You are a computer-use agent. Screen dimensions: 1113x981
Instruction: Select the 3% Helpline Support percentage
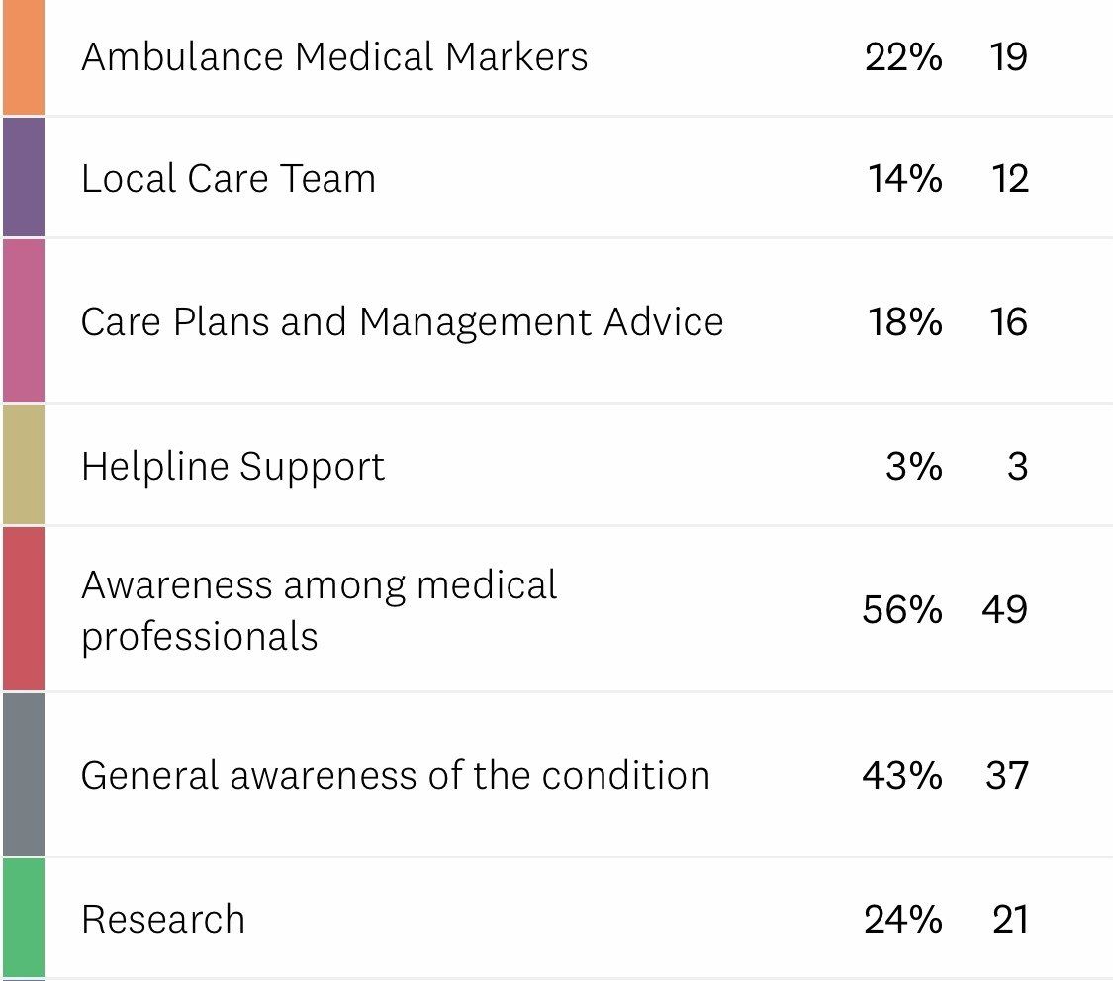pos(913,466)
